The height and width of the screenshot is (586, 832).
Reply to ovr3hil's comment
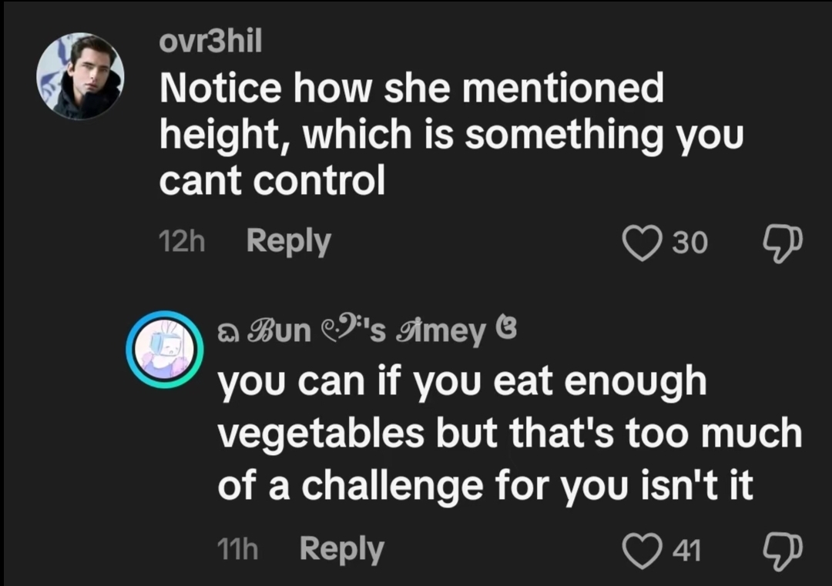tap(288, 242)
